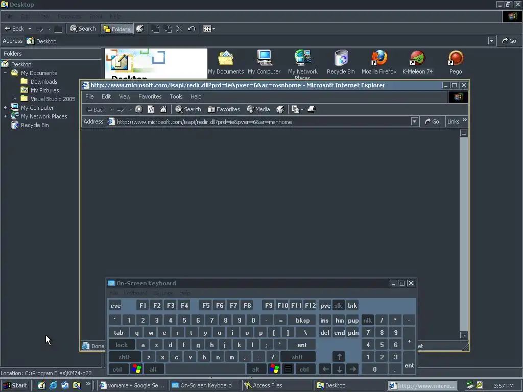Expand the Links toolbar chevron
This screenshot has width=523, height=392.
465,120
